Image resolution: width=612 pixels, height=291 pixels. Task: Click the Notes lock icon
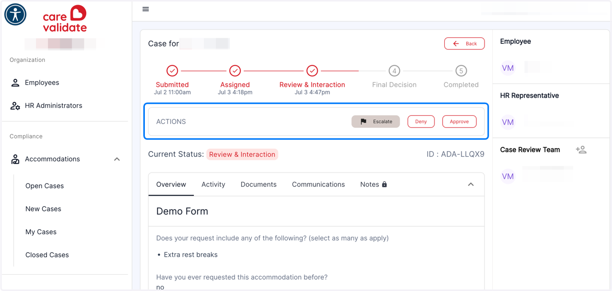[x=385, y=184]
